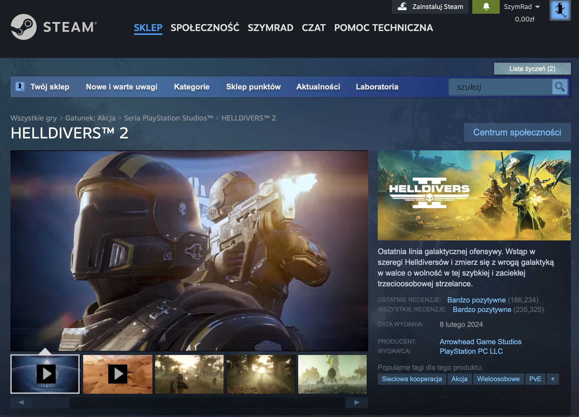Click the Steam logo
579x417 pixels.
point(54,27)
